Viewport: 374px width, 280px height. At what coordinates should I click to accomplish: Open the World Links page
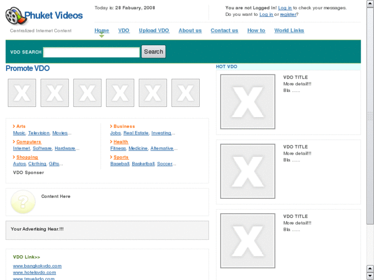[x=289, y=30]
